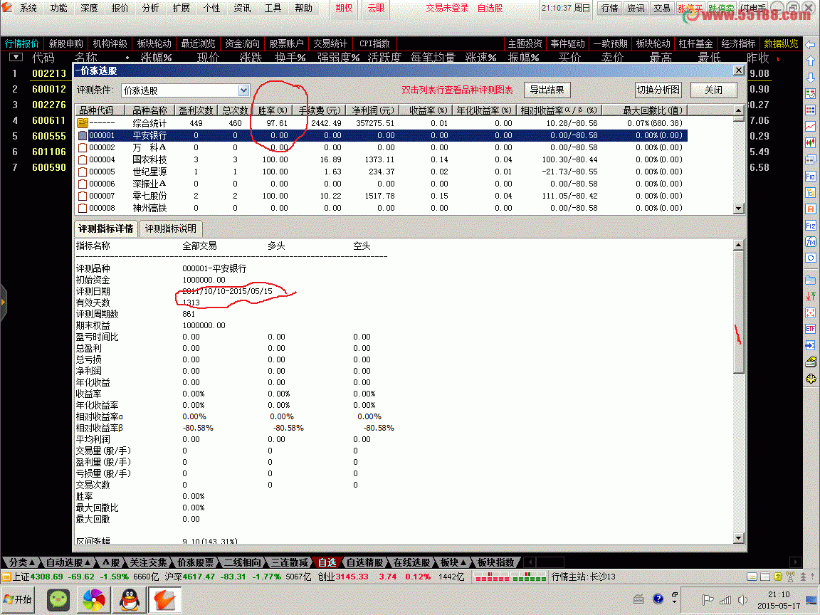Click the orange stock app taskbar icon
This screenshot has height=615, width=820.
click(x=164, y=599)
